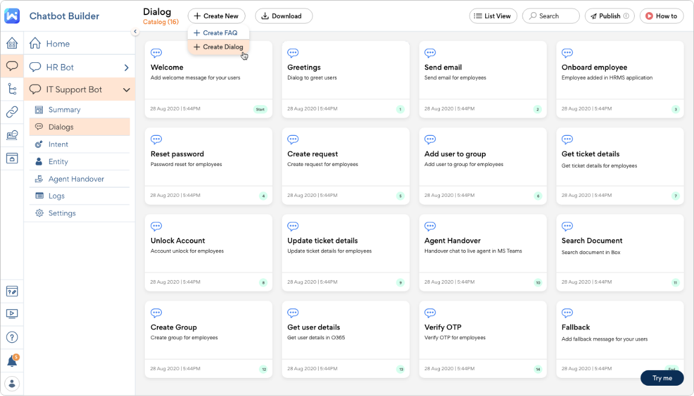The width and height of the screenshot is (694, 396).
Task: Click the Onboard employee chat icon
Action: tap(567, 53)
